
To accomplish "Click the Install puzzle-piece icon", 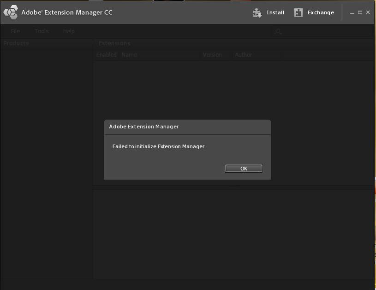I will point(257,13).
